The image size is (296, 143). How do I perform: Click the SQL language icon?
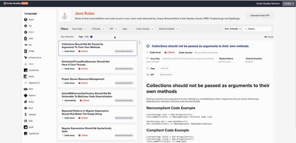click(25, 121)
